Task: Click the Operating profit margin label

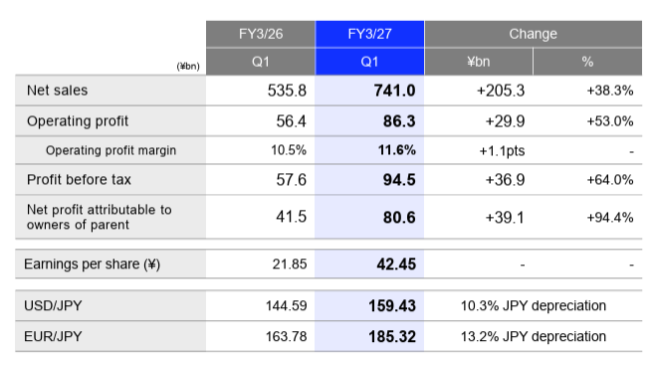Action: click(110, 150)
